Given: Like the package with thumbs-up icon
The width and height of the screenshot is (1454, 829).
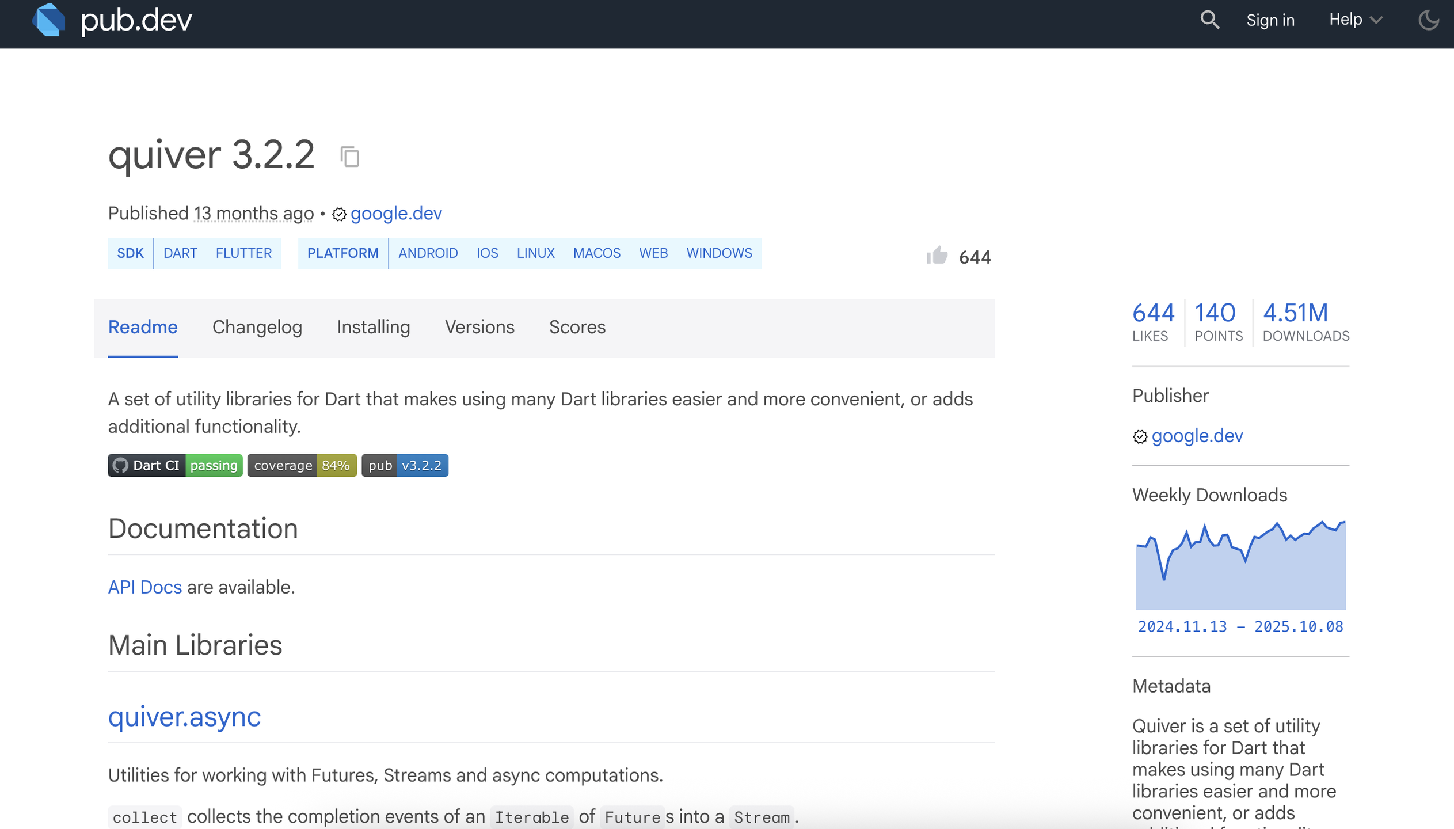Looking at the screenshot, I should (937, 256).
